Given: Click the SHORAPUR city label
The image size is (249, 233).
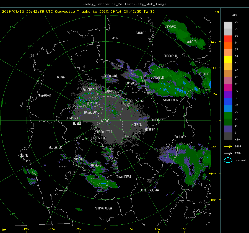Looking at the screenshot, I should point(170,56).
